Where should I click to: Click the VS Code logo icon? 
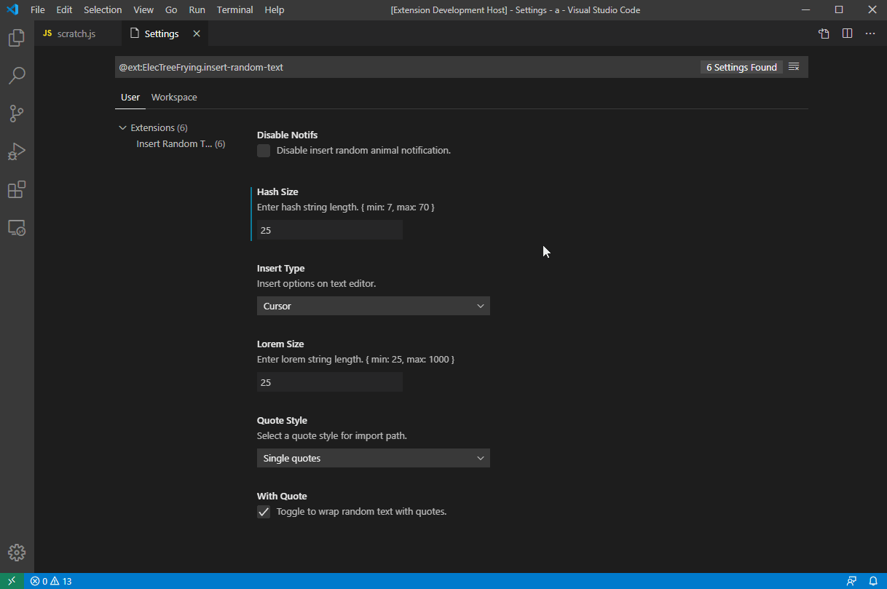click(x=12, y=9)
